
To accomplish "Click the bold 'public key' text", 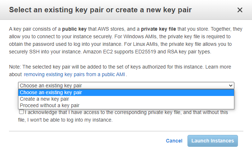I will point(76,29).
